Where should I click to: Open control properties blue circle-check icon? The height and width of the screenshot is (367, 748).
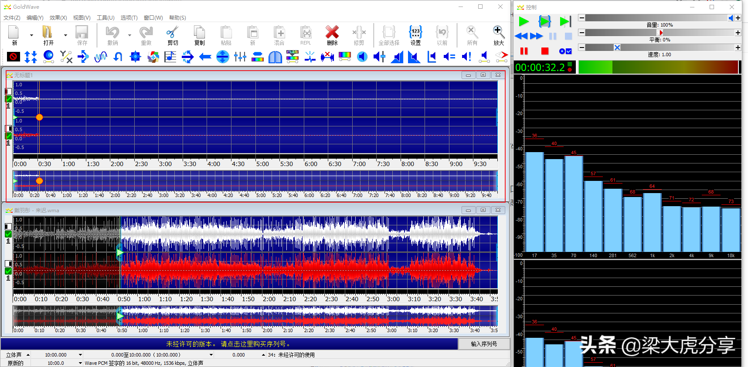(x=565, y=51)
